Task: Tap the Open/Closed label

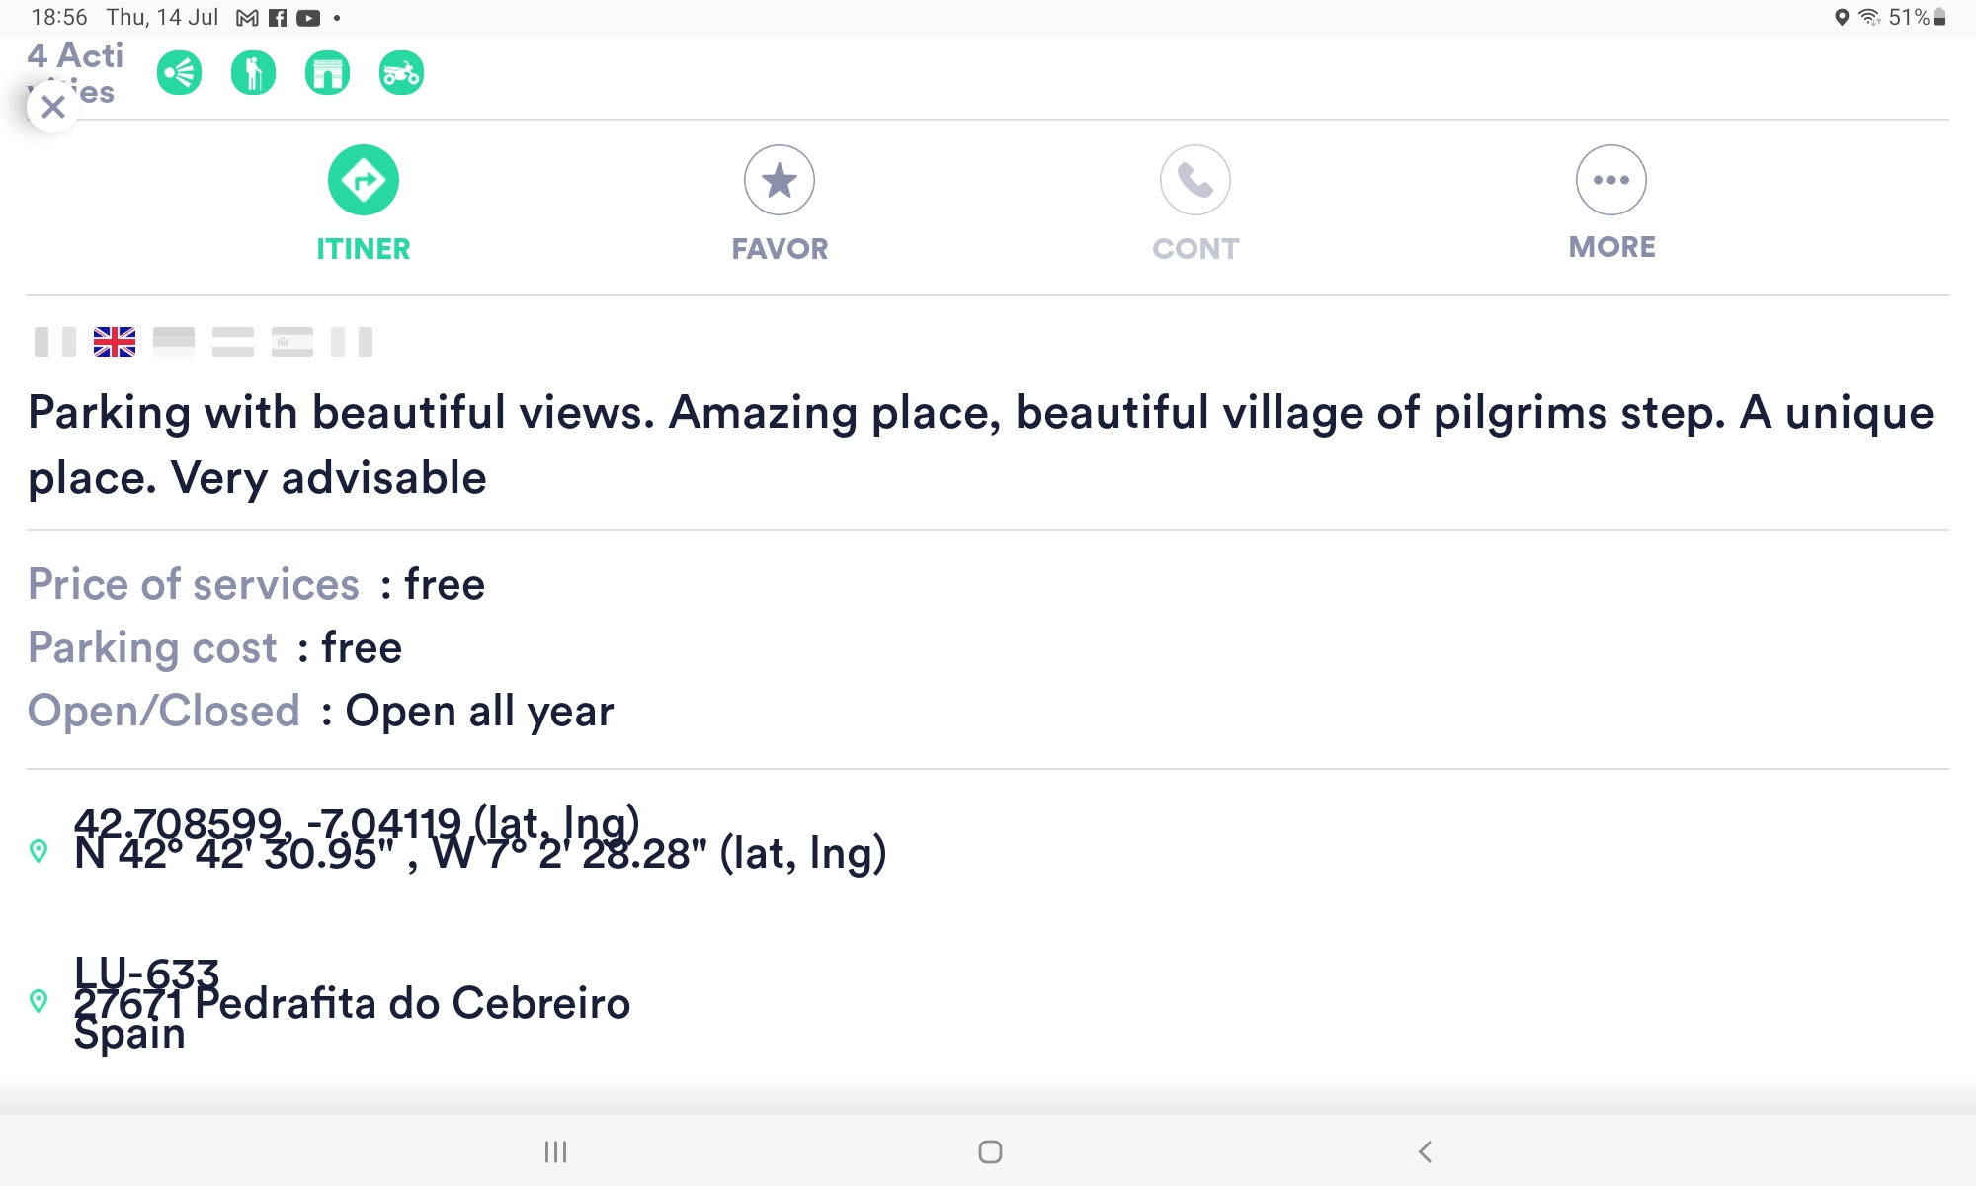Action: [x=164, y=711]
